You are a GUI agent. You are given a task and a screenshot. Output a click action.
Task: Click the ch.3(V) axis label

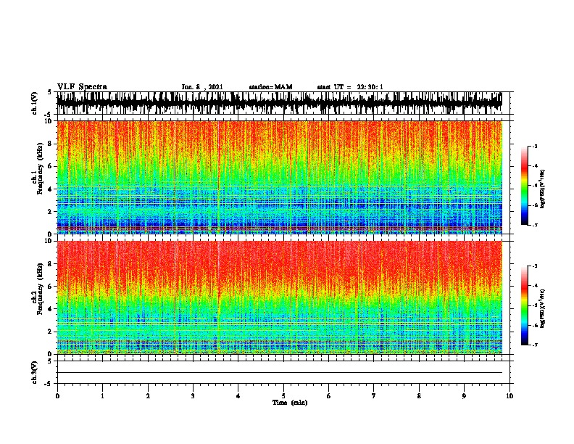pyautogui.click(x=34, y=372)
